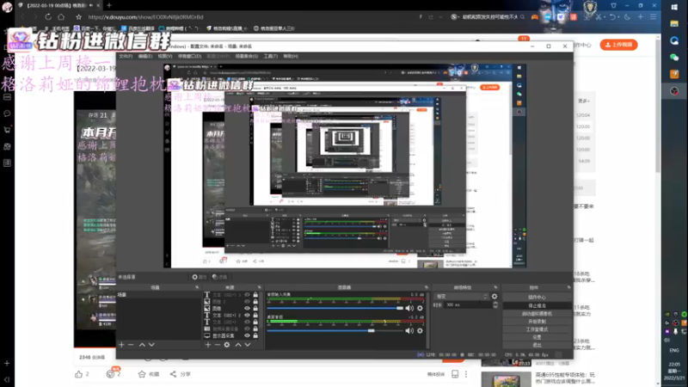Open source properties via the gear below the sources list
The width and height of the screenshot is (688, 387).
pyautogui.click(x=227, y=345)
